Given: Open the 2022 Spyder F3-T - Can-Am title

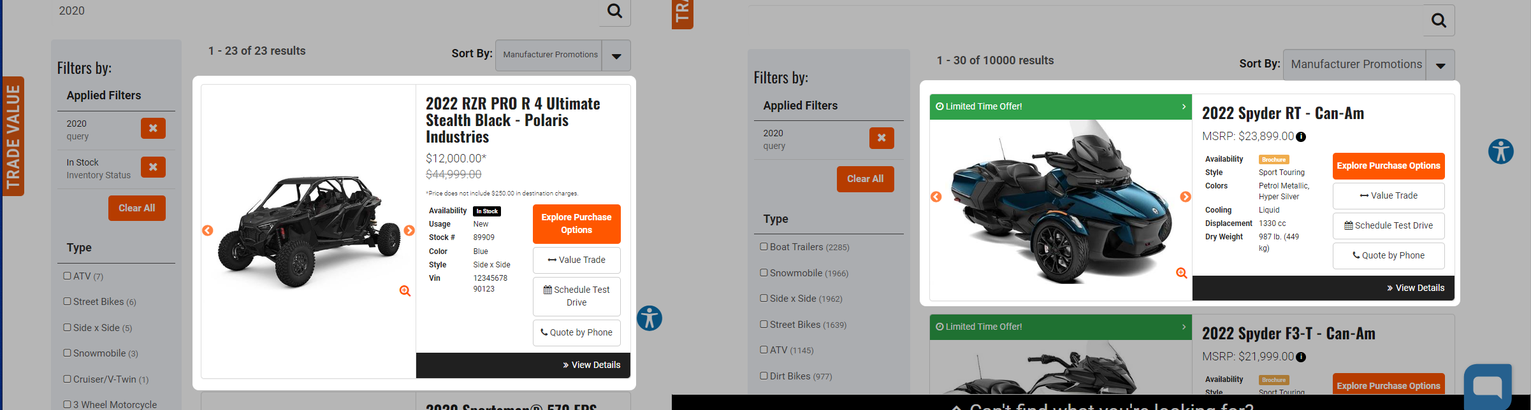Looking at the screenshot, I should click(x=1288, y=334).
